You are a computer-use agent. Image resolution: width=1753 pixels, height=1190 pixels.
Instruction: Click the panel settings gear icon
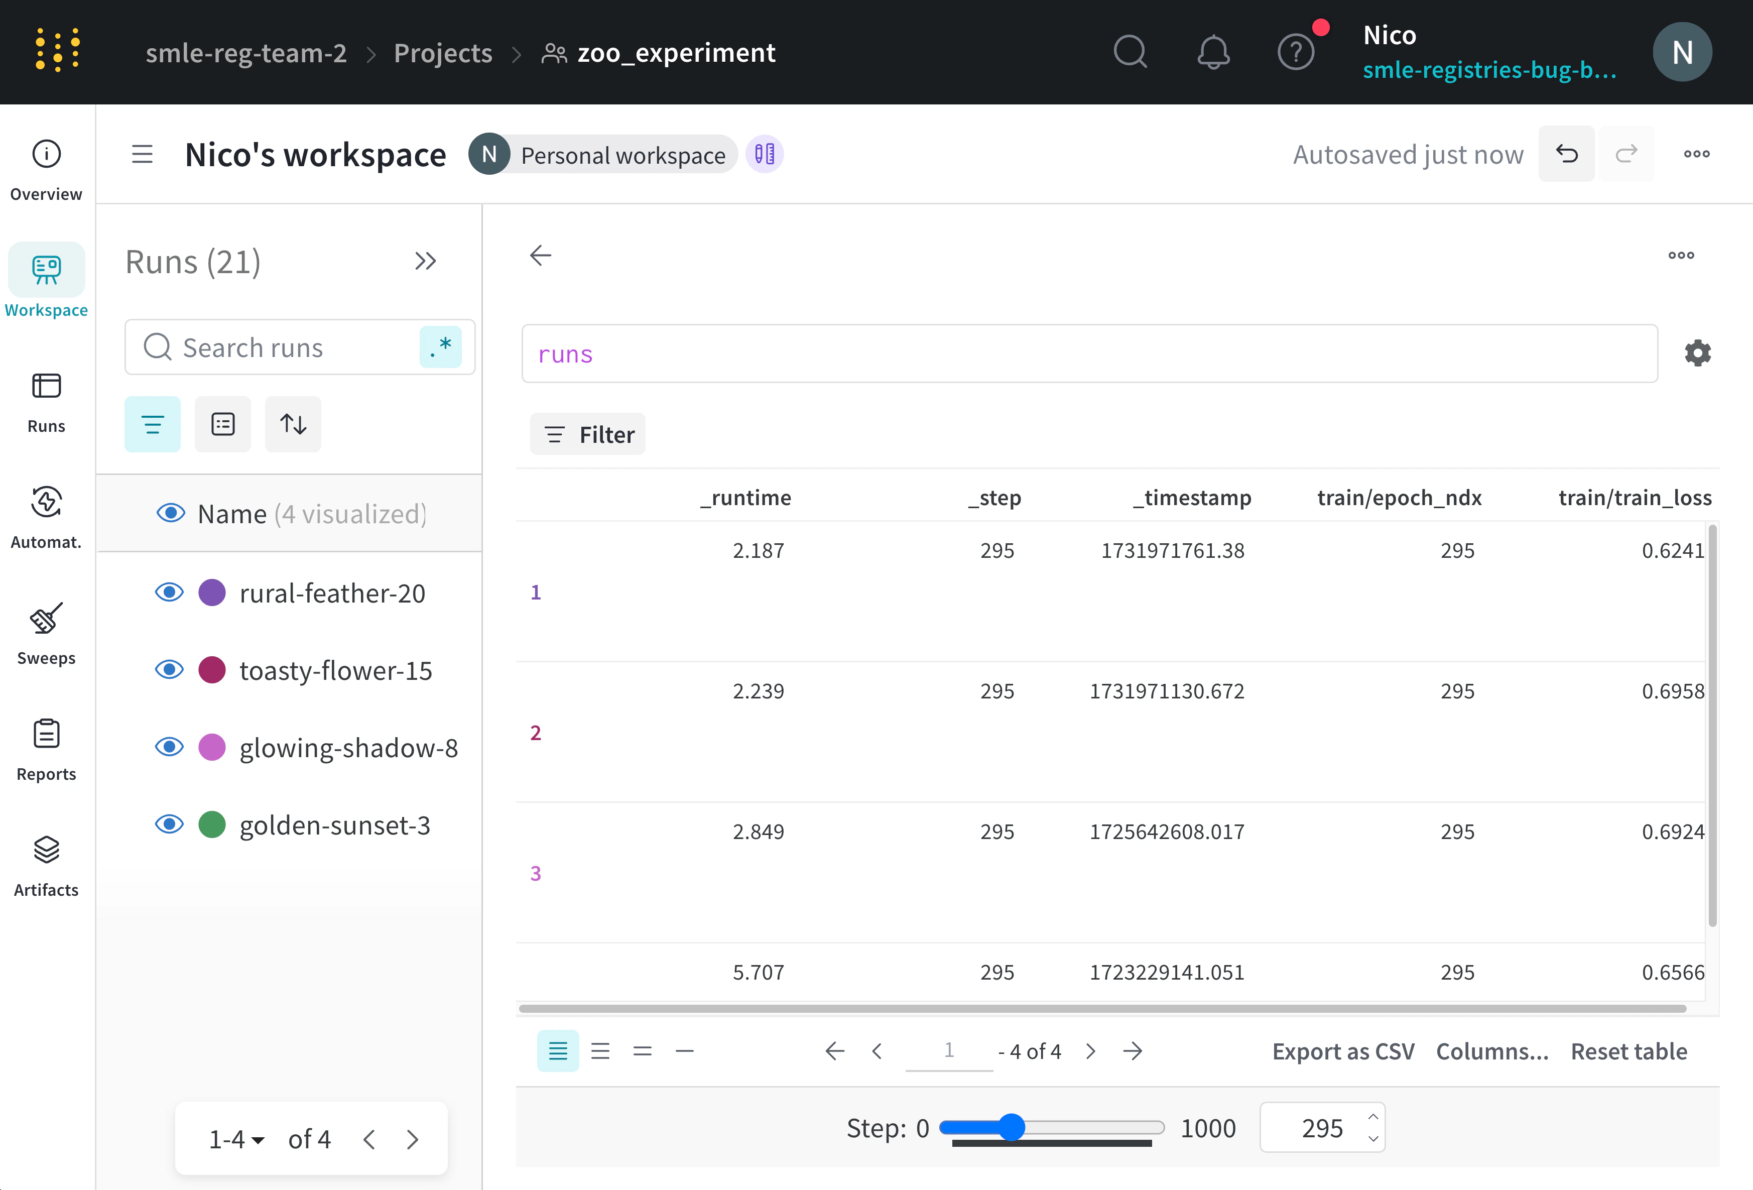pos(1697,353)
